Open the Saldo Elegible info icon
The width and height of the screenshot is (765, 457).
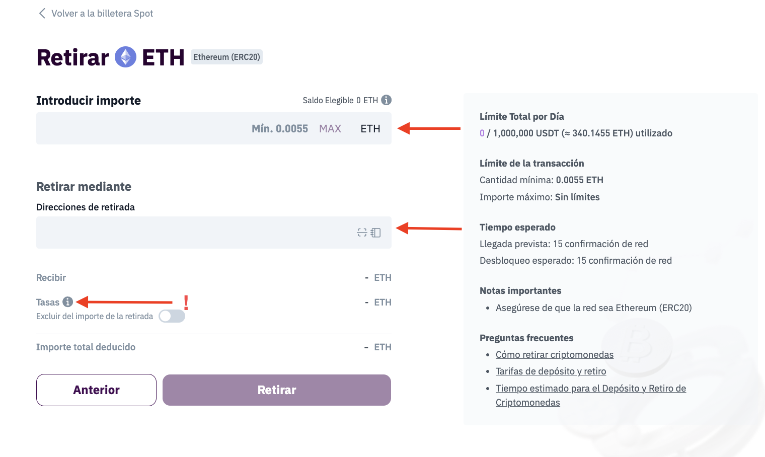[386, 100]
